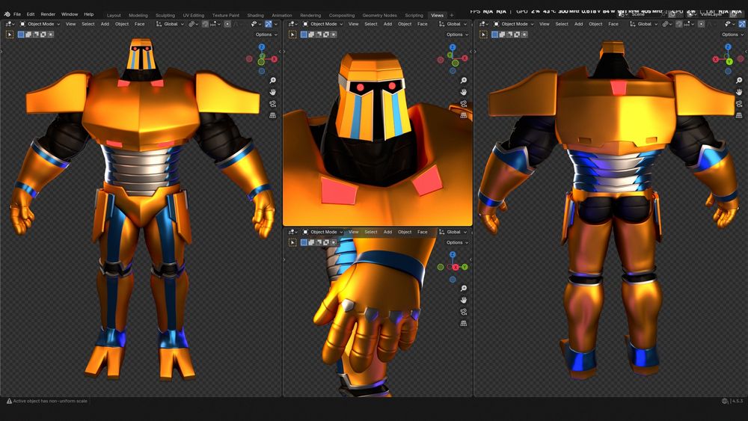
Task: Click zoom magnifier icon in right back-view viewport
Action: pyautogui.click(x=739, y=81)
